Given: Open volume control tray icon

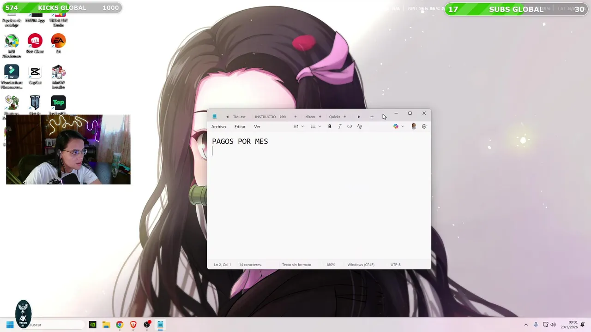Looking at the screenshot, I should tap(553, 325).
